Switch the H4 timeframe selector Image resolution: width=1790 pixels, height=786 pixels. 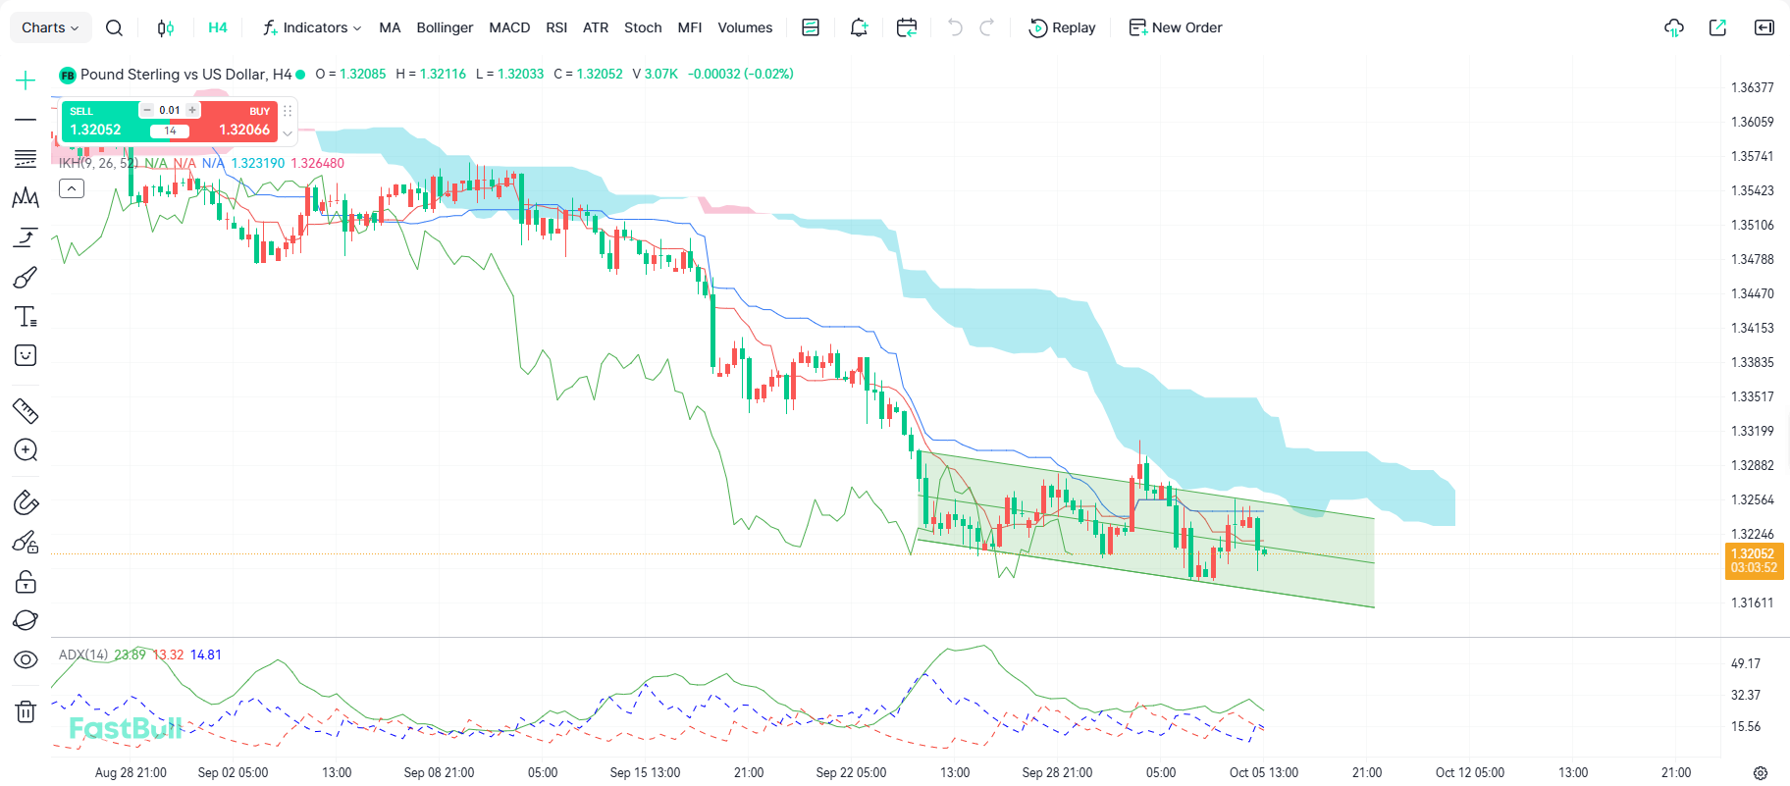click(218, 27)
